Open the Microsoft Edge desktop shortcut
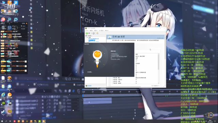 [16, 3]
